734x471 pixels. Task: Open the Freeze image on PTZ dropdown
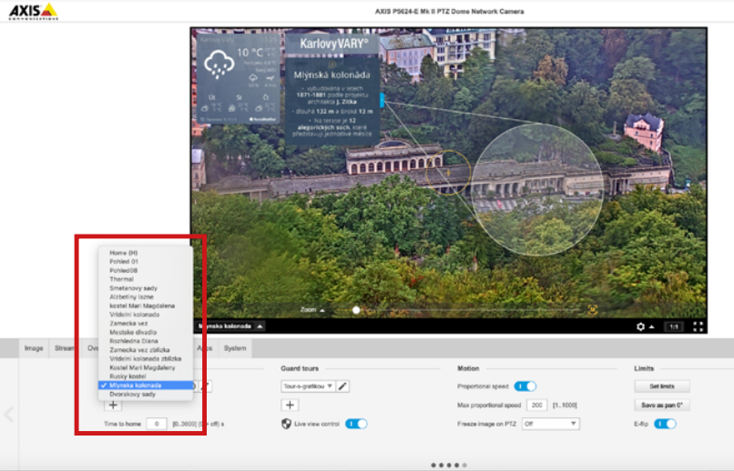point(551,424)
